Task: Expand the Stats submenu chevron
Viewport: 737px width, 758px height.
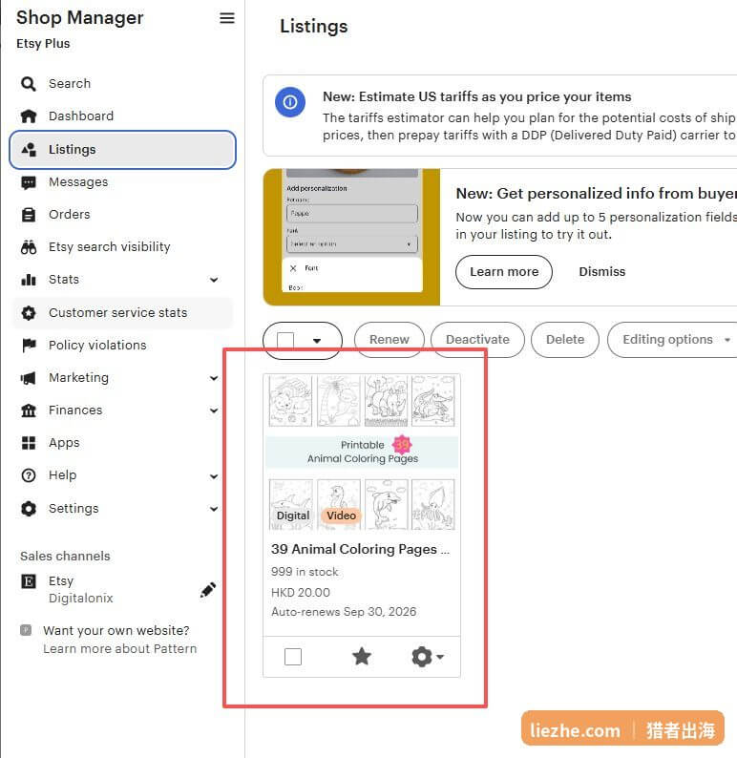Action: (214, 280)
